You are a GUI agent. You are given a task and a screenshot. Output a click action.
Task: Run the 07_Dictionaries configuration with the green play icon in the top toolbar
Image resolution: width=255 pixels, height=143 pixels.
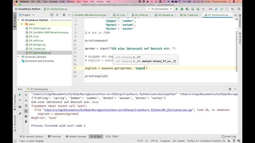tap(177, 9)
